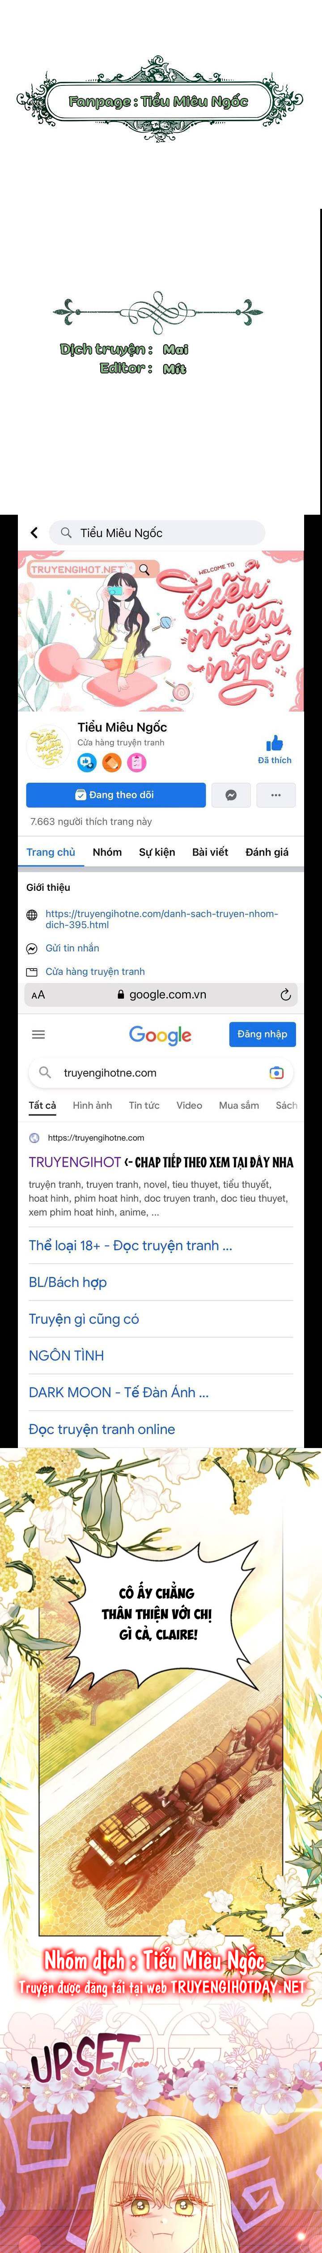Open Messenger icon button next to Đang theo dõi

coord(230,795)
